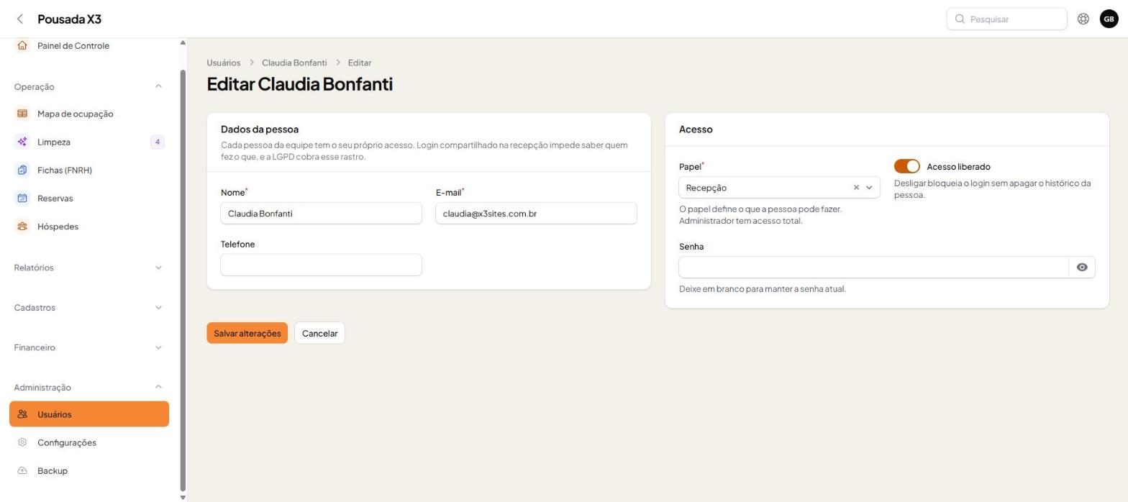Click the Reservas calendar icon

22,198
